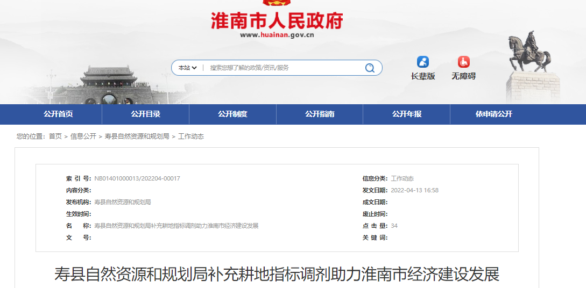Click the 工作动态 value beside 信息分类
The width and height of the screenshot is (586, 288).
pyautogui.click(x=402, y=179)
